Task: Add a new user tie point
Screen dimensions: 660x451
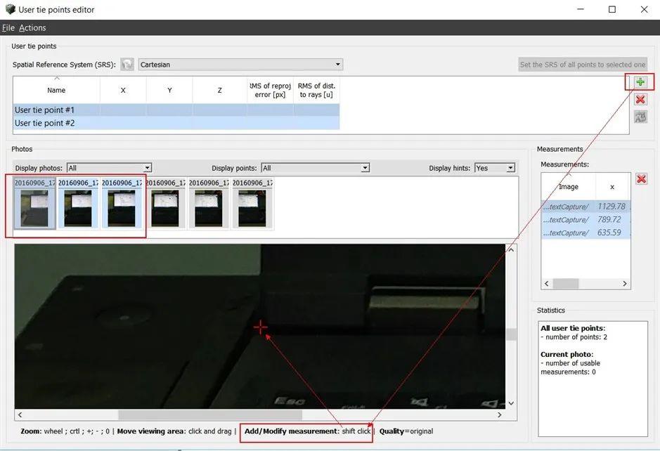Action: click(640, 81)
